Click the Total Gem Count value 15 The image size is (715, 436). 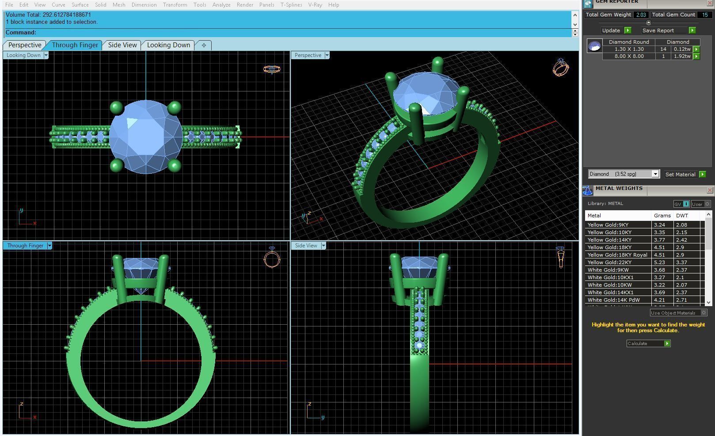[x=705, y=15]
